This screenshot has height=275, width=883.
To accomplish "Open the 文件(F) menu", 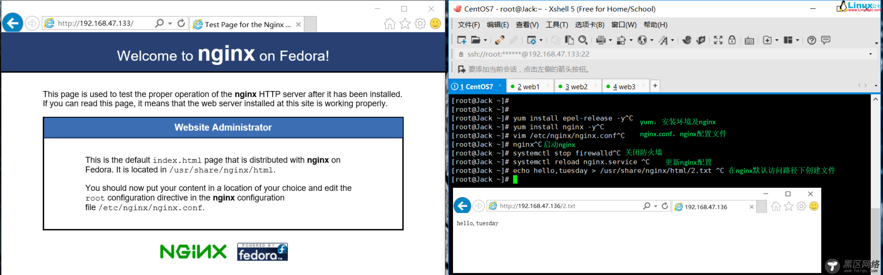I will pos(468,25).
